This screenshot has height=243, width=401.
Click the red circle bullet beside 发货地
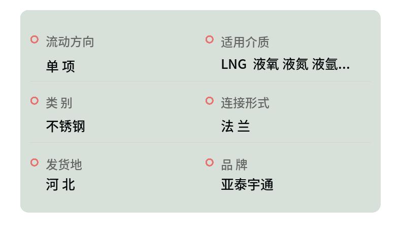point(35,163)
